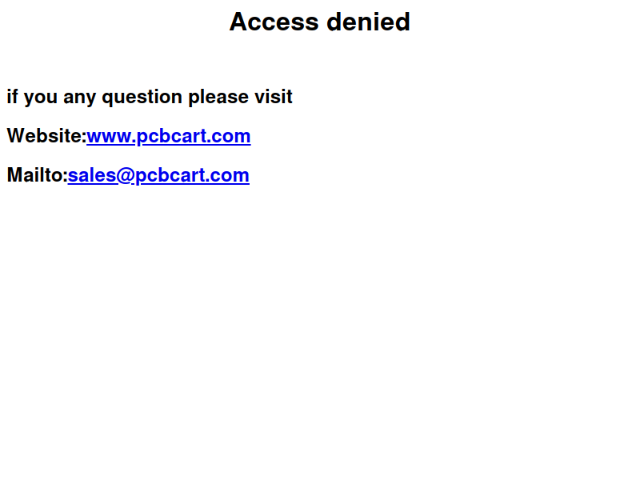Click the word Access in the heading
Screen dimensions: 640x480
click(274, 22)
